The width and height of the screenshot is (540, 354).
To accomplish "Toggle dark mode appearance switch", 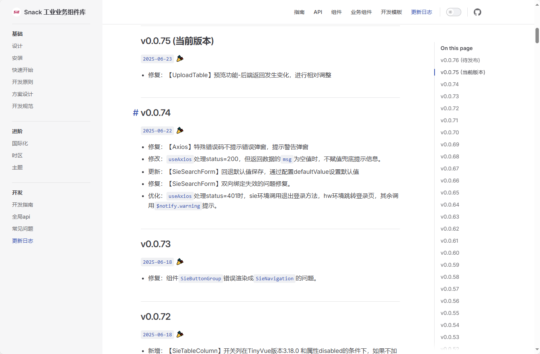I will click(454, 12).
